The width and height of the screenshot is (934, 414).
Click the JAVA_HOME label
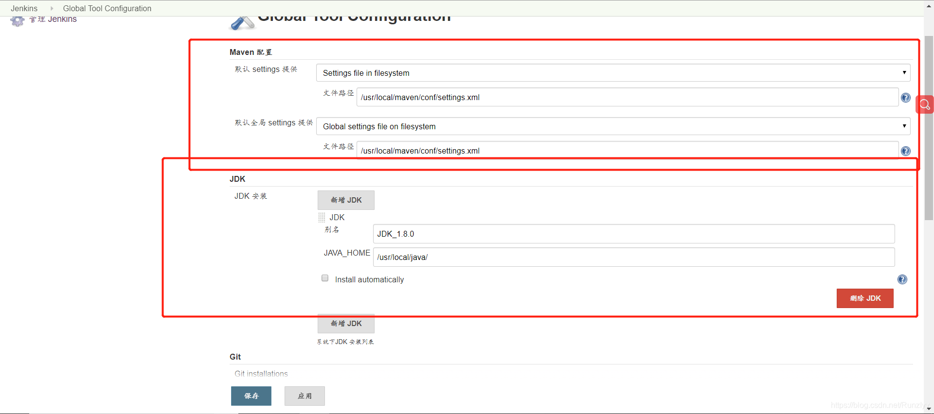click(x=347, y=253)
